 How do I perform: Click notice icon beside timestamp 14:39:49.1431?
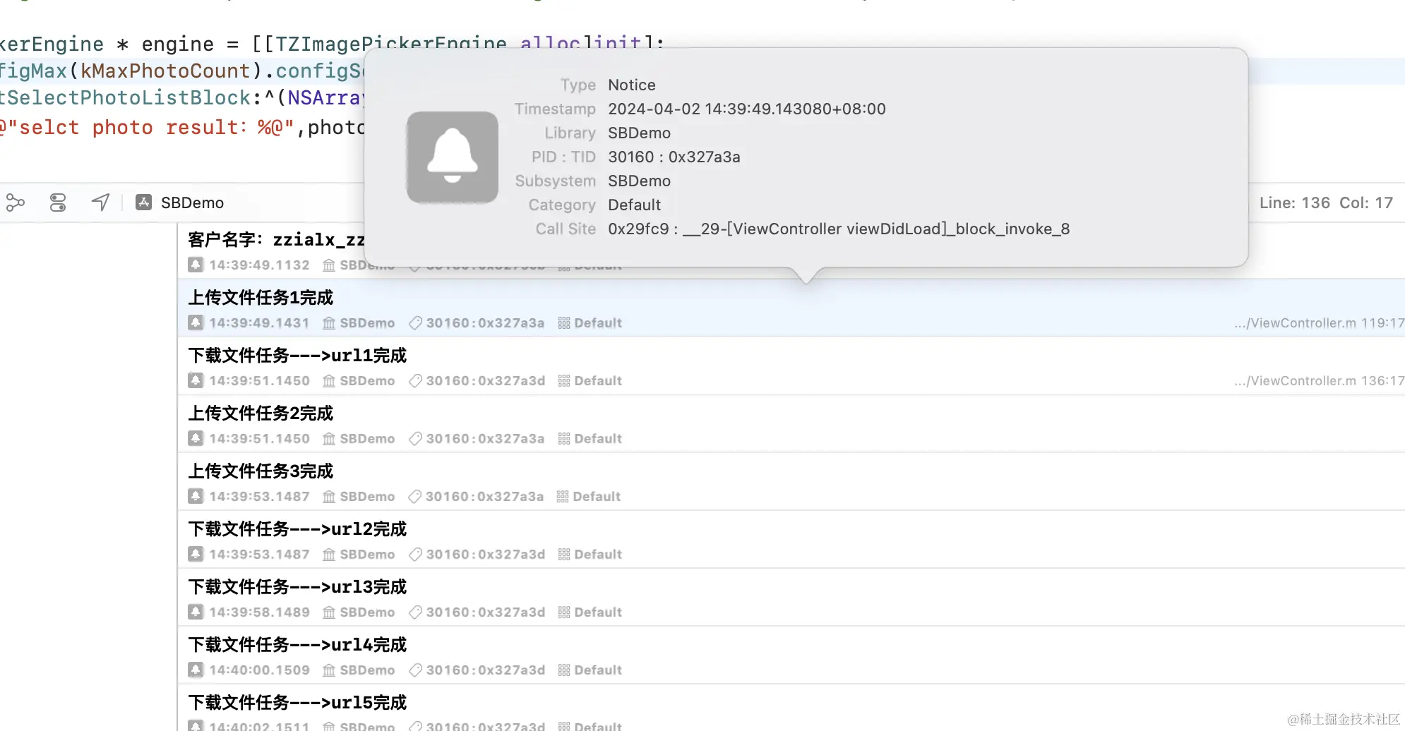pyautogui.click(x=196, y=323)
